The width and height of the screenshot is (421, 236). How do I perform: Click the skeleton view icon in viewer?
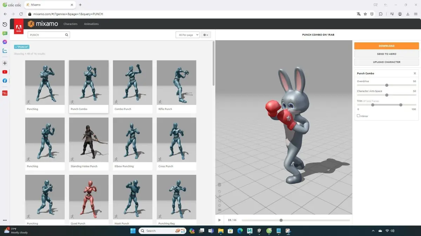pyautogui.click(x=220, y=185)
